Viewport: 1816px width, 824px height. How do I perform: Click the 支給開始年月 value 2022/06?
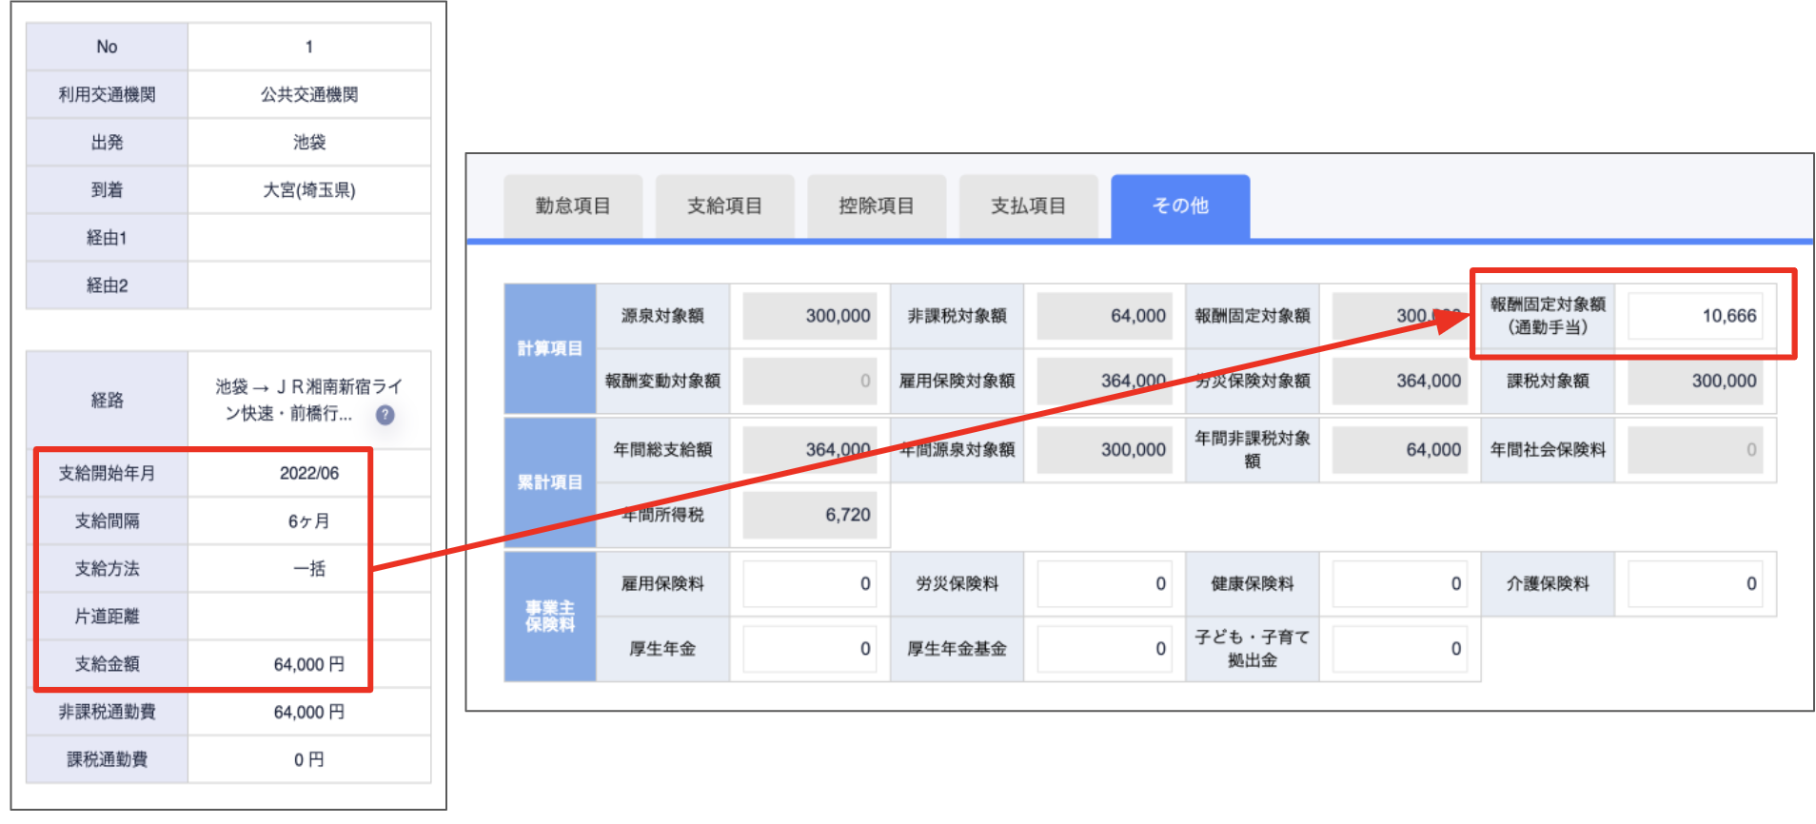pyautogui.click(x=308, y=474)
